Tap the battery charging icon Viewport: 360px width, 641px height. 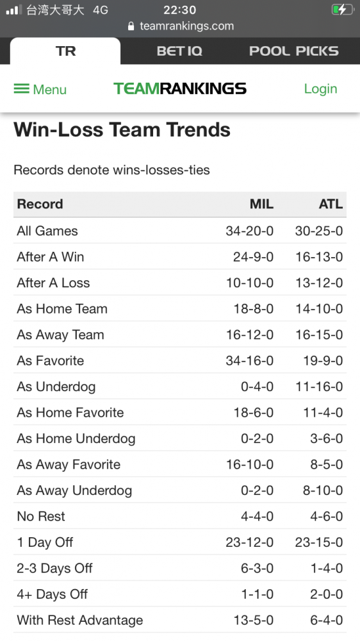(x=342, y=10)
